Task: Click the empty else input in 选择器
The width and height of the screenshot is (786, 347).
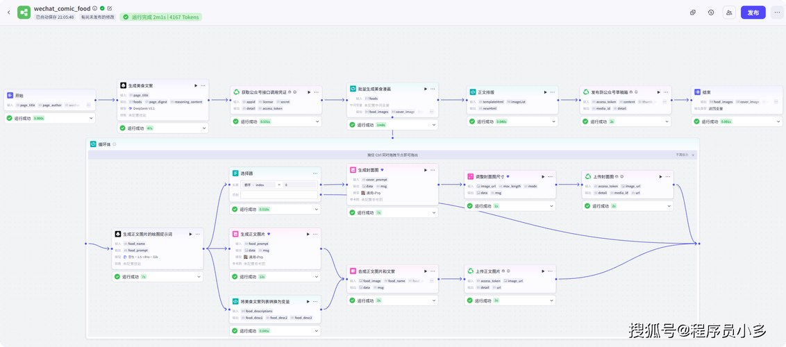Action: click(278, 194)
